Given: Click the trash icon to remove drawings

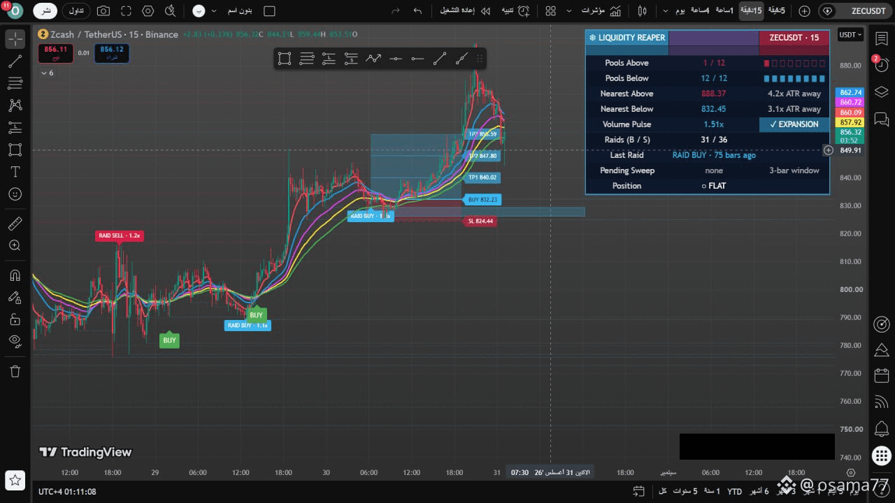Looking at the screenshot, I should tap(15, 371).
